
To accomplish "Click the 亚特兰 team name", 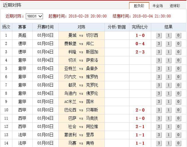I will 70,69.
